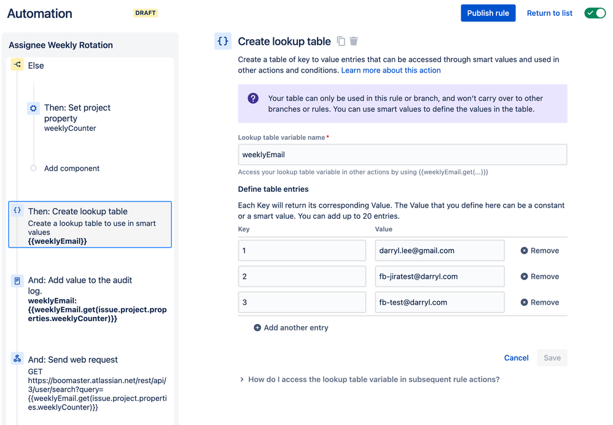Click the Value field with fb-jiratest@darryl.com
Image resolution: width=613 pixels, height=425 pixels.
coord(439,276)
